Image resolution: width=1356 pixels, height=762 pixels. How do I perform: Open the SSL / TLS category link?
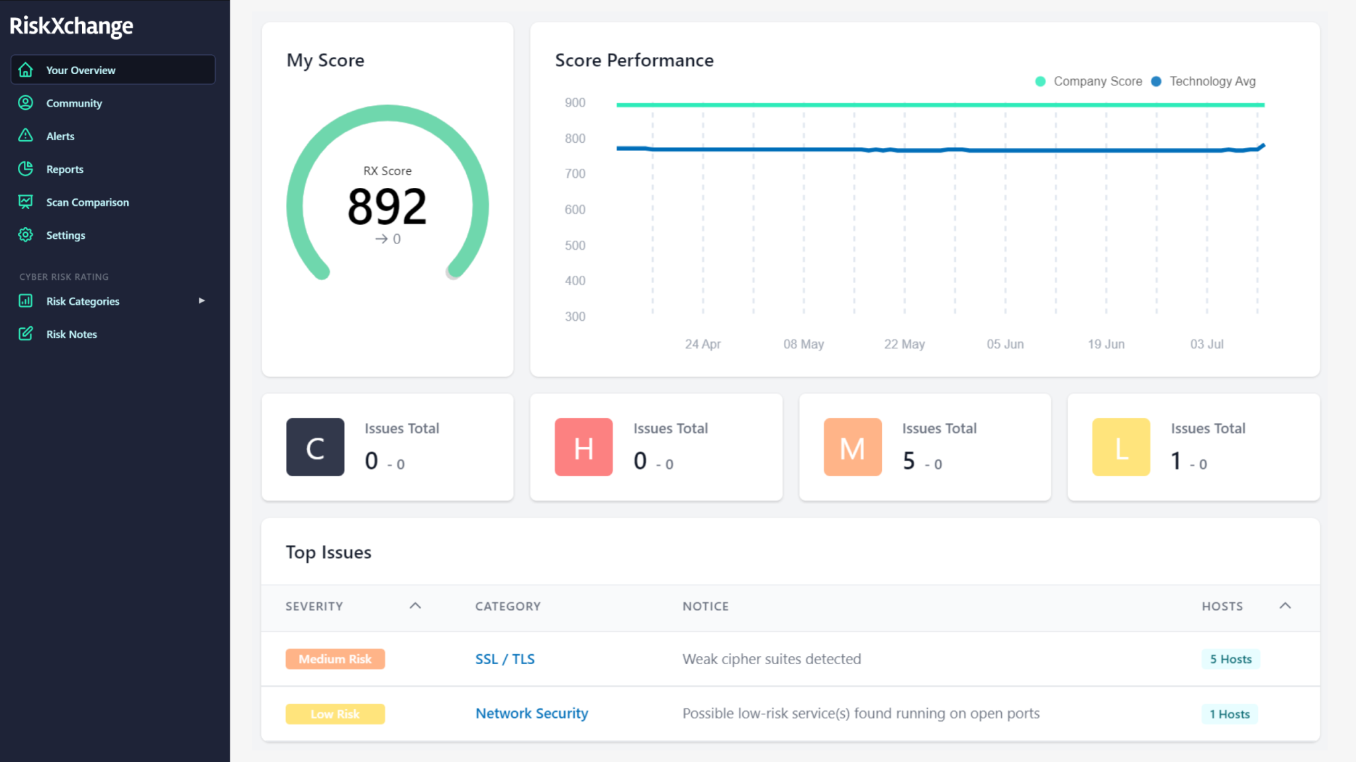[505, 659]
